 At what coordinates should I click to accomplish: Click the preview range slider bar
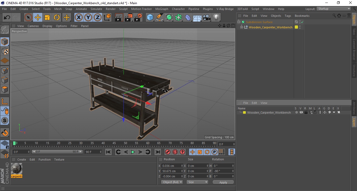pyautogui.click(x=57, y=152)
